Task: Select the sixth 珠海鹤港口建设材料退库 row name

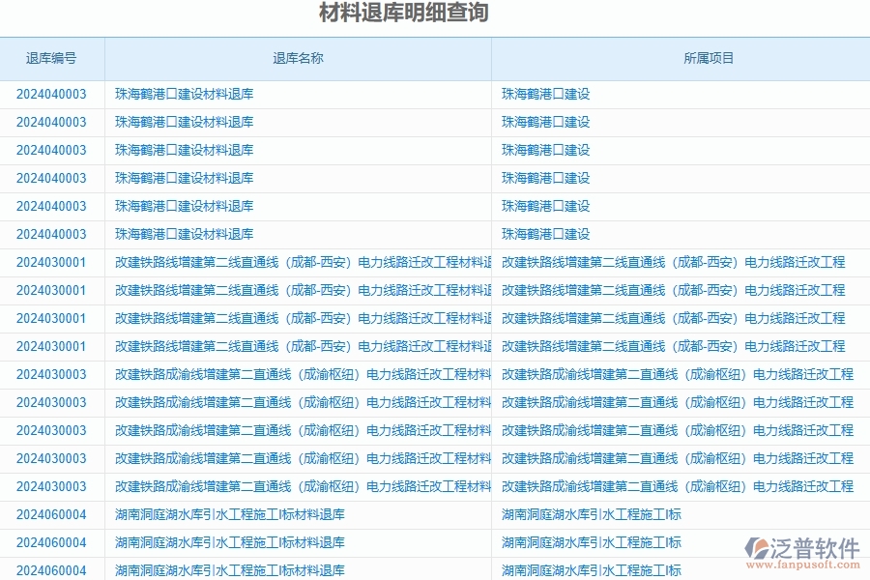Action: click(x=182, y=234)
